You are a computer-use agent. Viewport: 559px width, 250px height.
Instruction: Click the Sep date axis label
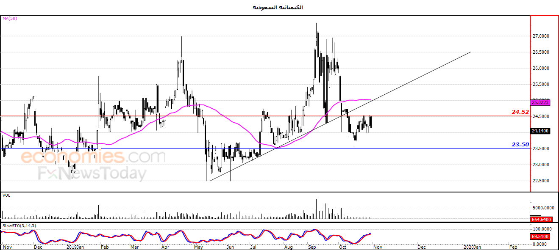[x=312, y=246]
